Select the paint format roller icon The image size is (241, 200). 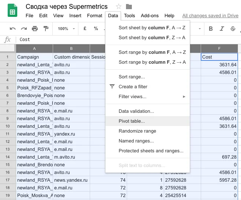pos(46,29)
